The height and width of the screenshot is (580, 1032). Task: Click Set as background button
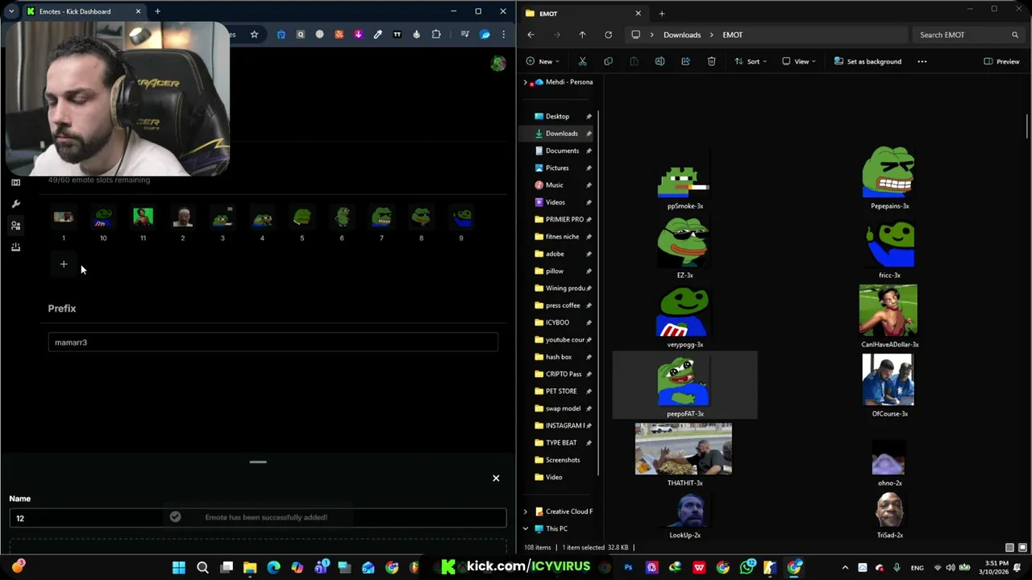pos(868,61)
